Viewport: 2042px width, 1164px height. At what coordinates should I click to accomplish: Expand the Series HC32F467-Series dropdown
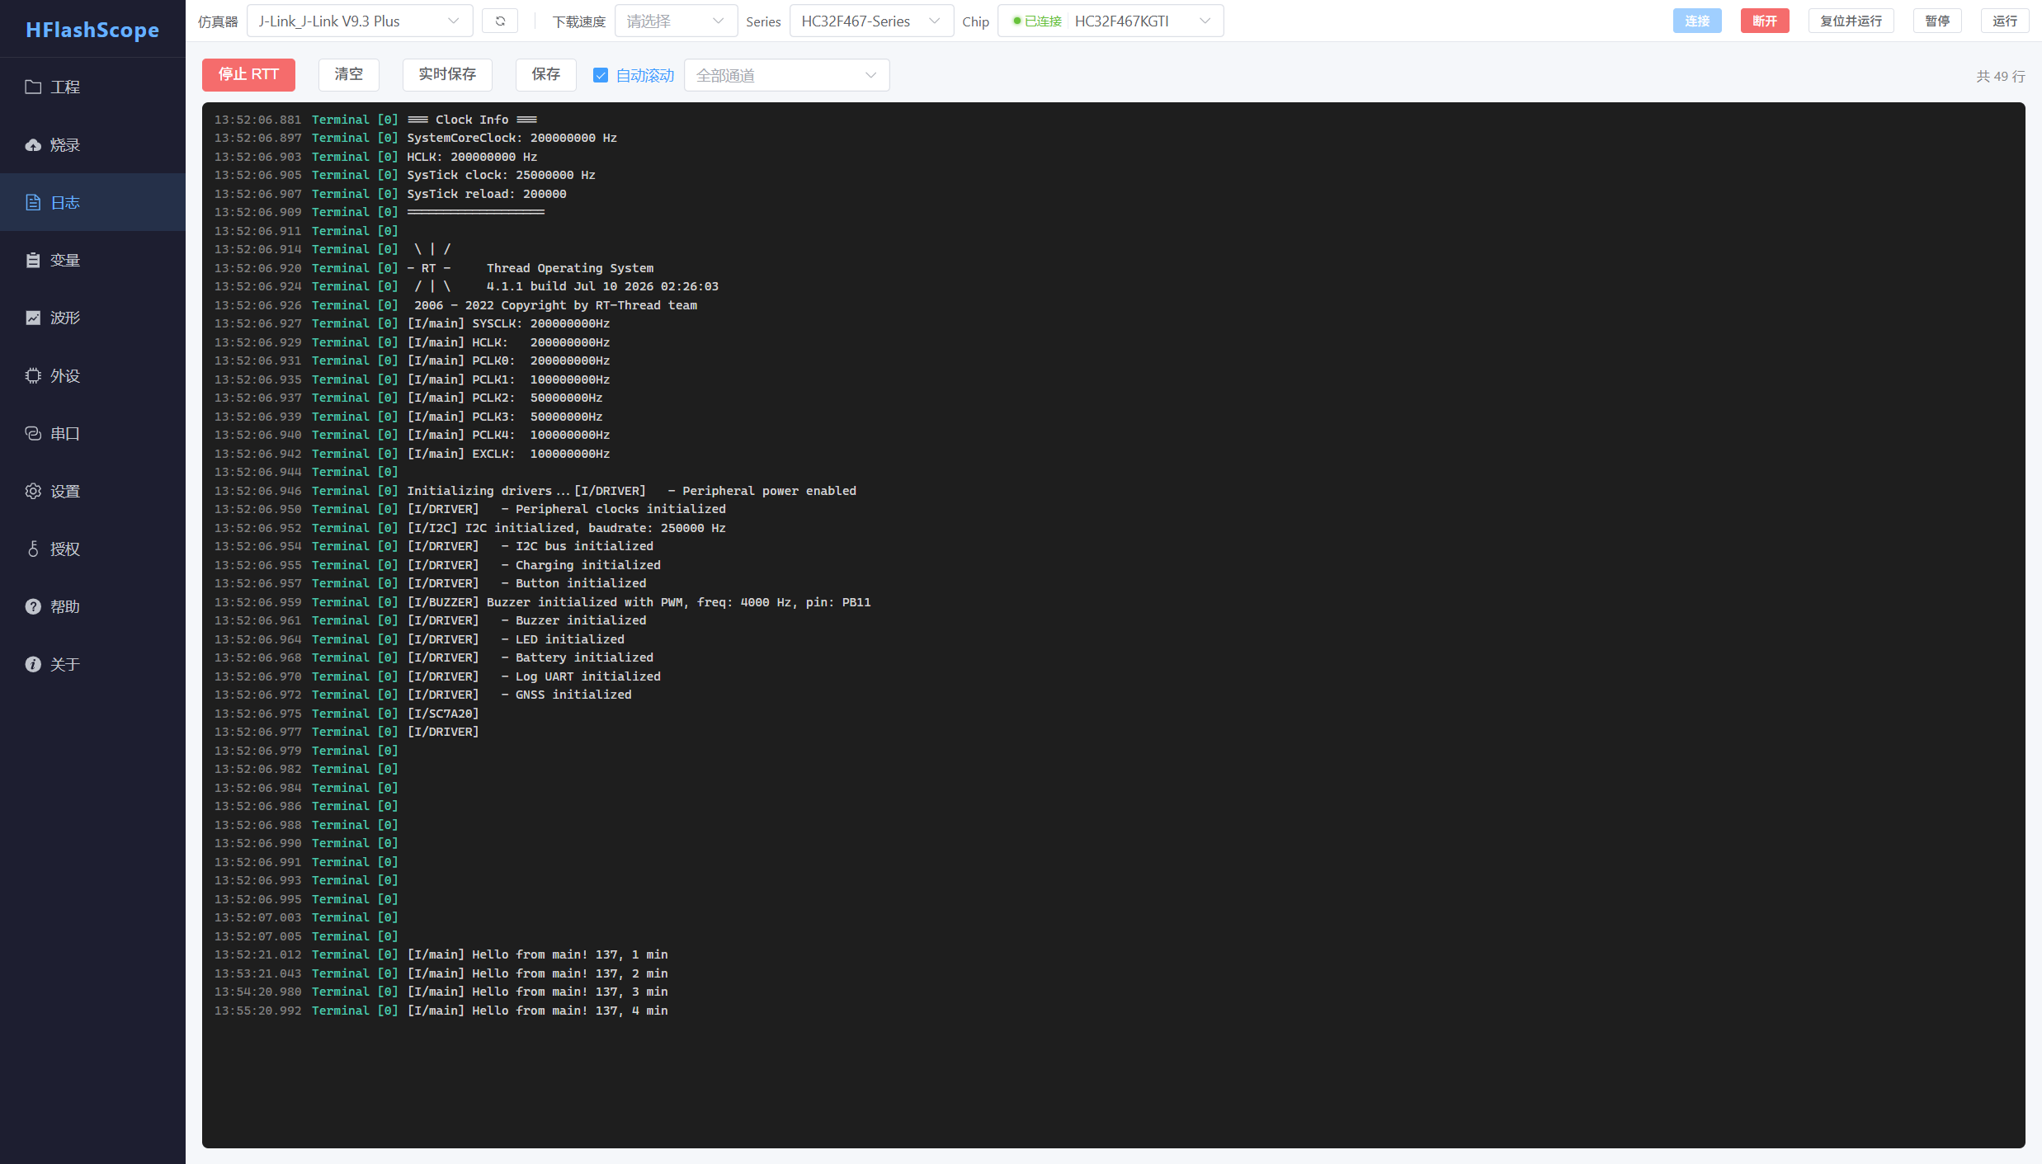click(x=871, y=21)
